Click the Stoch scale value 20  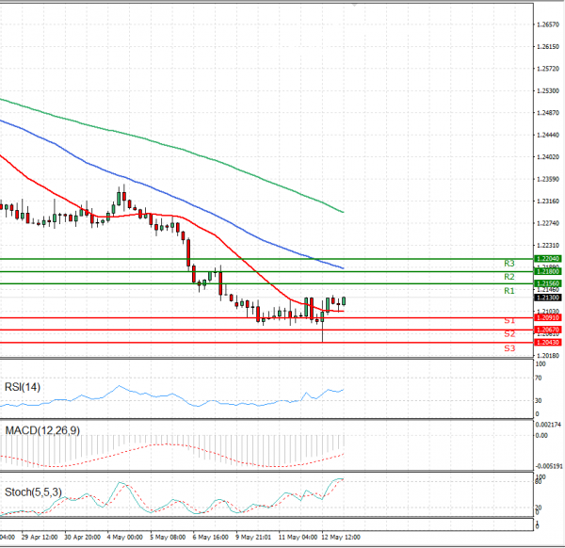pyautogui.click(x=539, y=508)
